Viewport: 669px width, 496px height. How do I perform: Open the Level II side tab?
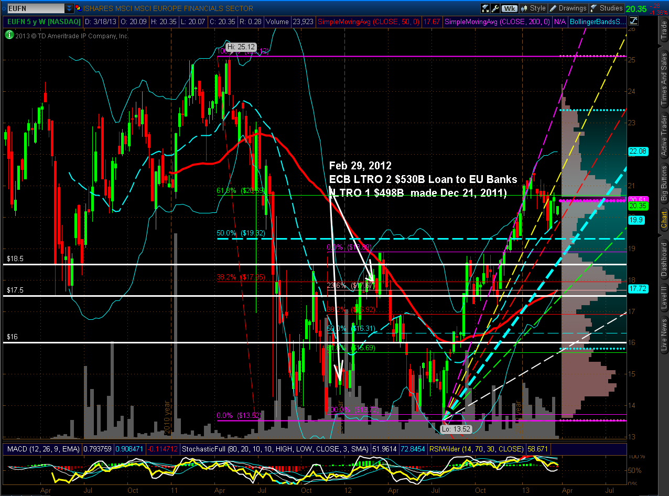[x=664, y=297]
